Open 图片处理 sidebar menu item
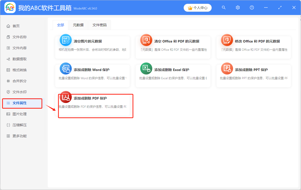This screenshot has height=190, width=301. click(x=20, y=114)
